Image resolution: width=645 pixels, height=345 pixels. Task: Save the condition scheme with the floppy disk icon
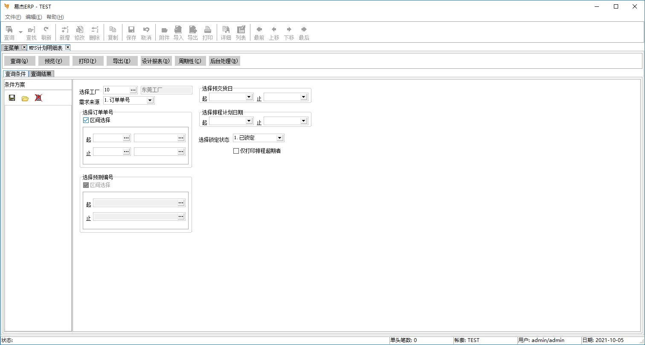pos(12,98)
